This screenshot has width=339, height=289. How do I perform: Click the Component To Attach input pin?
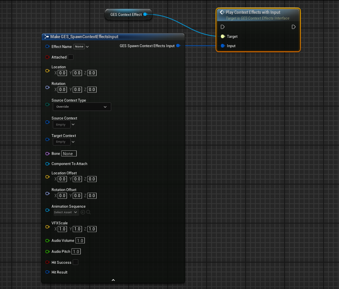point(48,164)
